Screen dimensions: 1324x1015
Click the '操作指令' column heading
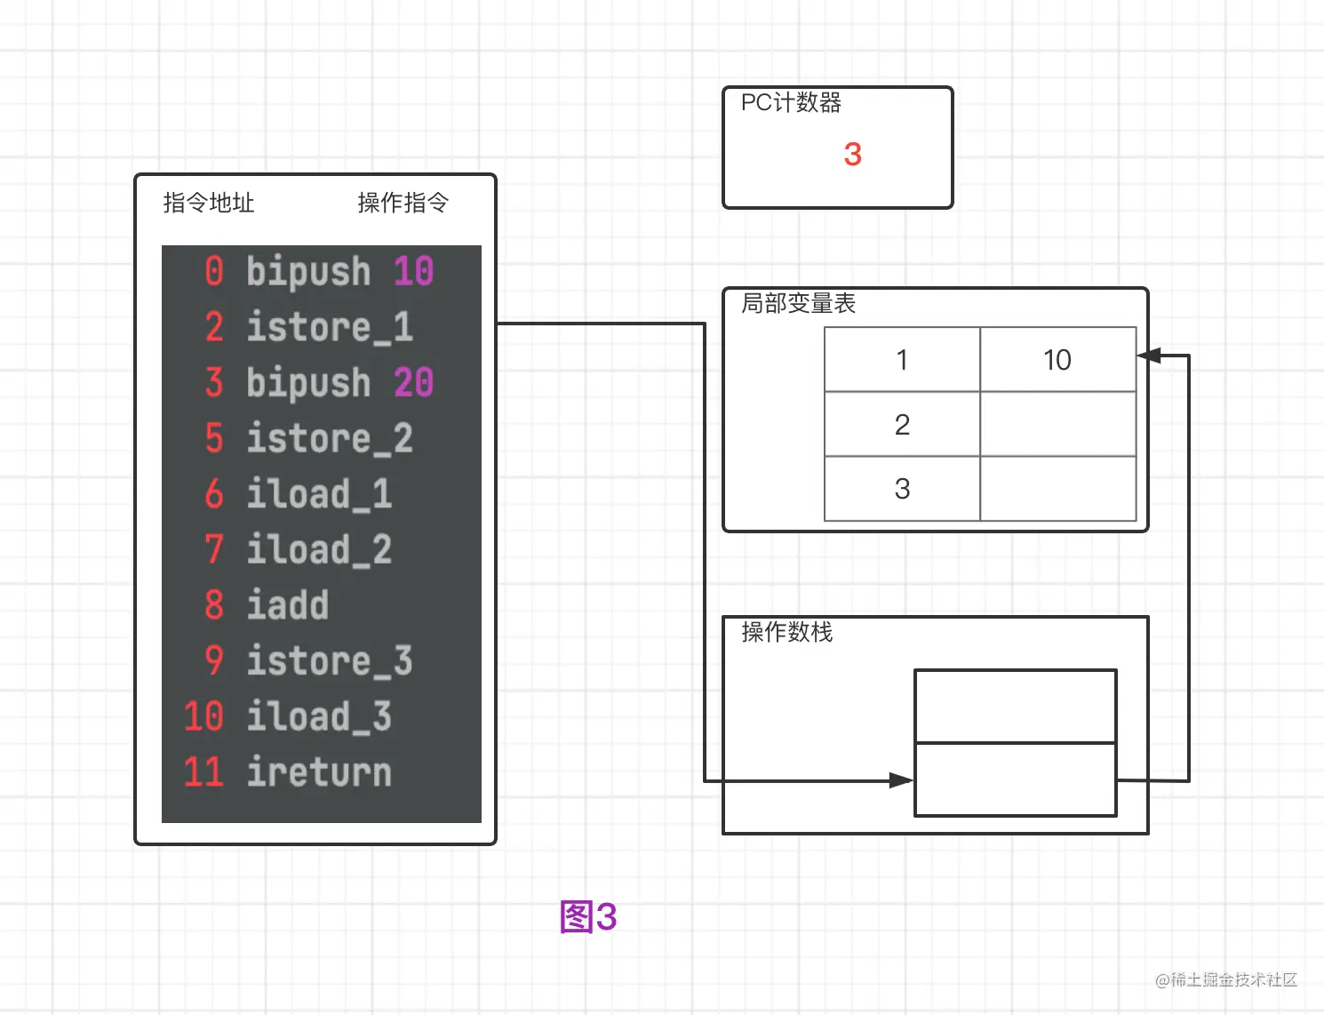403,203
